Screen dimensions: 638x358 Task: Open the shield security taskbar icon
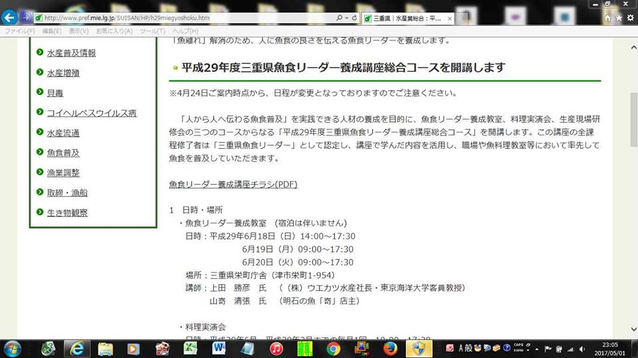point(419,349)
